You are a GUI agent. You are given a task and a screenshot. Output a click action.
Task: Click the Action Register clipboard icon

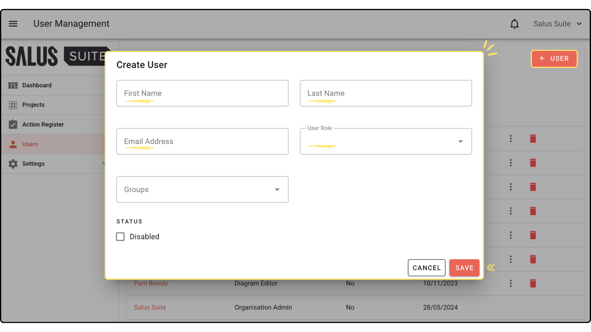point(13,124)
